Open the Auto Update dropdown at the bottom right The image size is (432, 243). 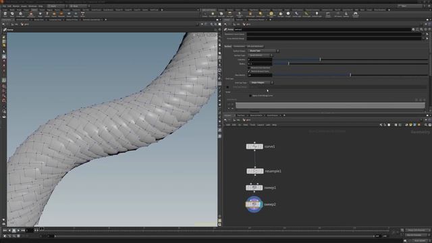click(x=420, y=241)
